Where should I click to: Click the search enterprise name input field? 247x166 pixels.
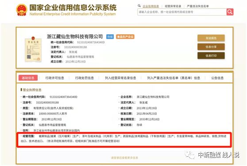pyautogui.click(x=182, y=12)
